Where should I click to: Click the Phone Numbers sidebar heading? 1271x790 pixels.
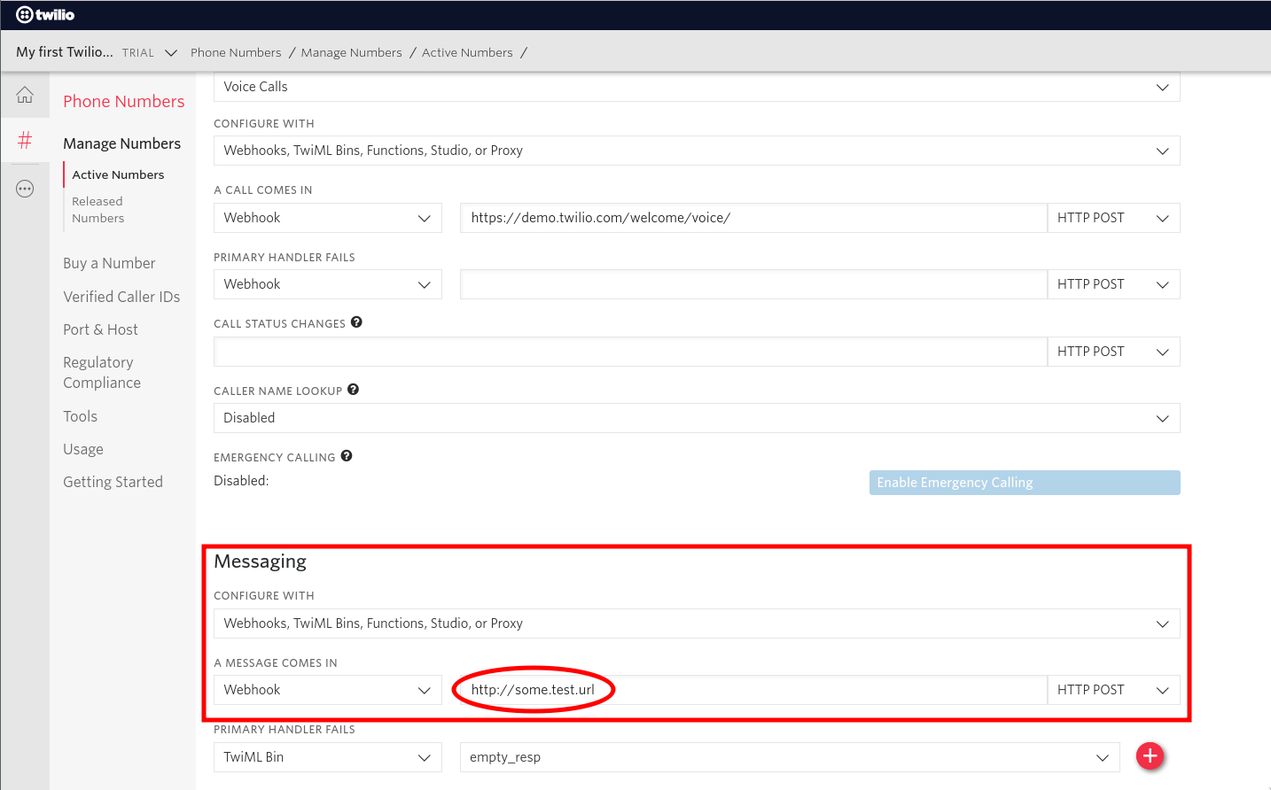pyautogui.click(x=124, y=102)
